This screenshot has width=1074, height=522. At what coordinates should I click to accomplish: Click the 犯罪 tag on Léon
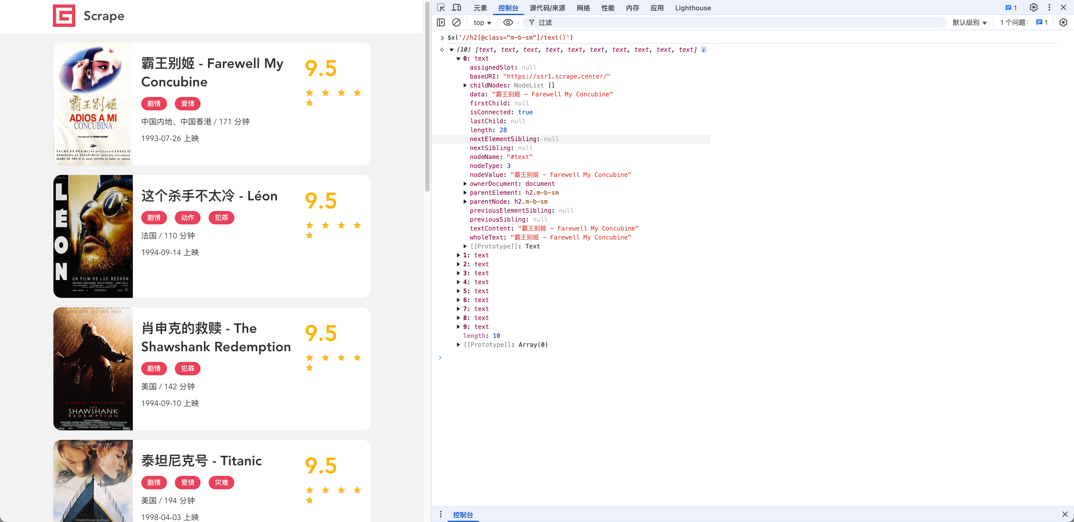[x=222, y=218]
